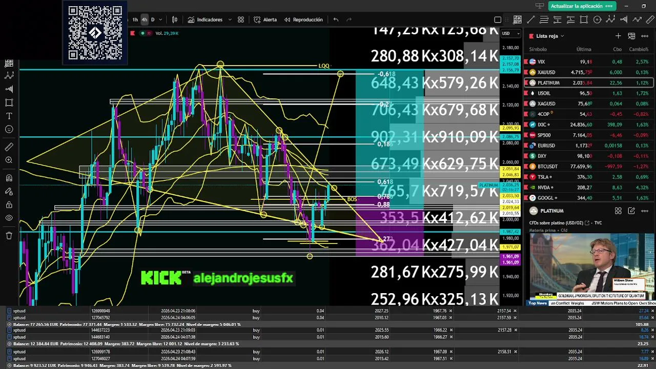
Task: Toggle keep-drawing pencil lock mode
Action: tap(9, 191)
